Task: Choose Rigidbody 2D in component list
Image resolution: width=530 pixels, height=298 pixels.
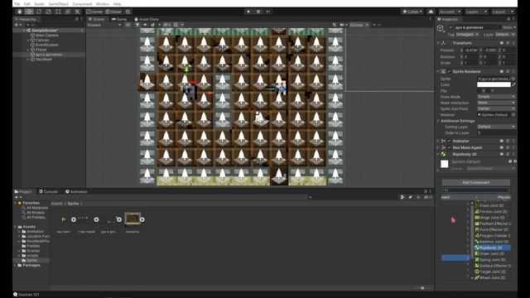Action: 493,248
